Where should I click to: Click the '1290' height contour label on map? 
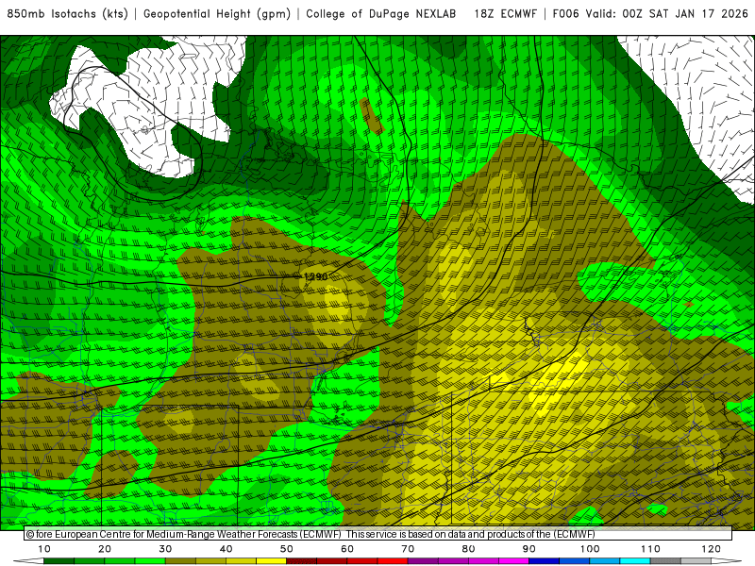tap(316, 276)
